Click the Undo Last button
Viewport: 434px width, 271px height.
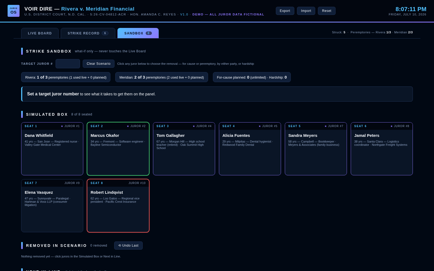(x=128, y=246)
